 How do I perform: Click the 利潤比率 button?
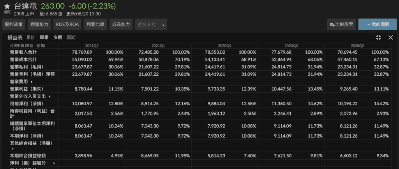coord(95,24)
